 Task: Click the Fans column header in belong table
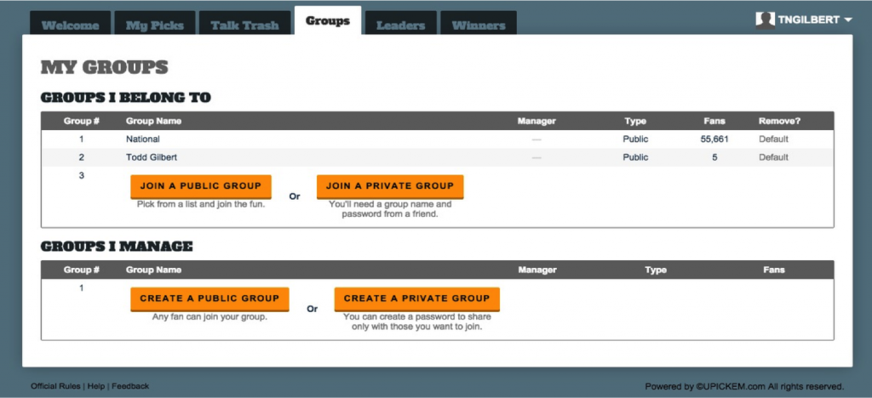714,121
